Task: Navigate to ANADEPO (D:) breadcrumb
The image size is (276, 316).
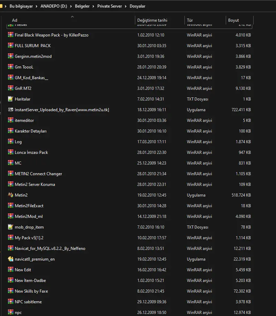Action: click(x=54, y=6)
